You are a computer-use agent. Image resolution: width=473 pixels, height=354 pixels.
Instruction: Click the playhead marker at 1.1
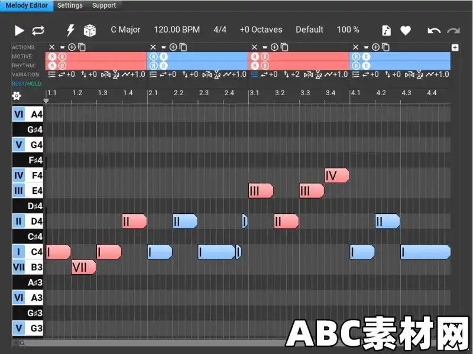(46, 100)
